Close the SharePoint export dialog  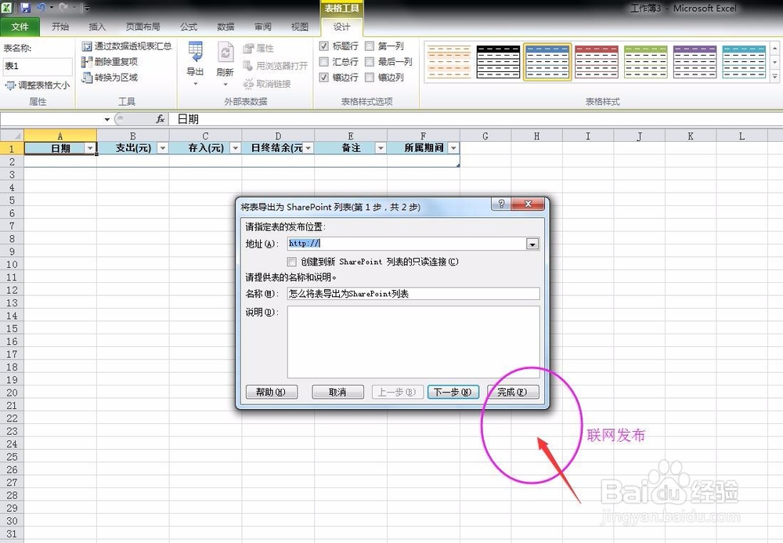pos(528,204)
